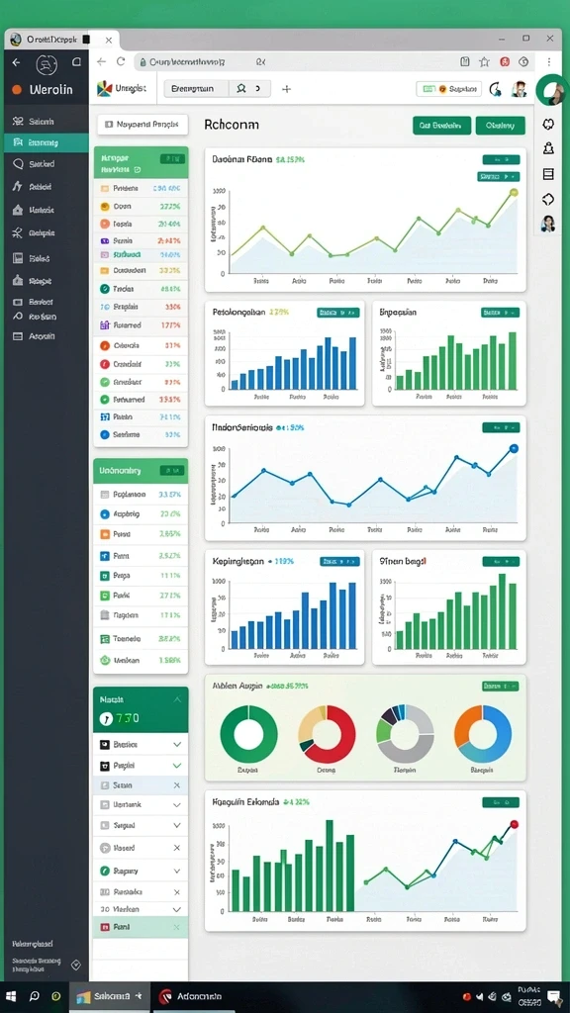Viewport: 570px width, 1013px height.
Task: Click the orange Werolin logo in the sidebar
Action: [x=18, y=89]
